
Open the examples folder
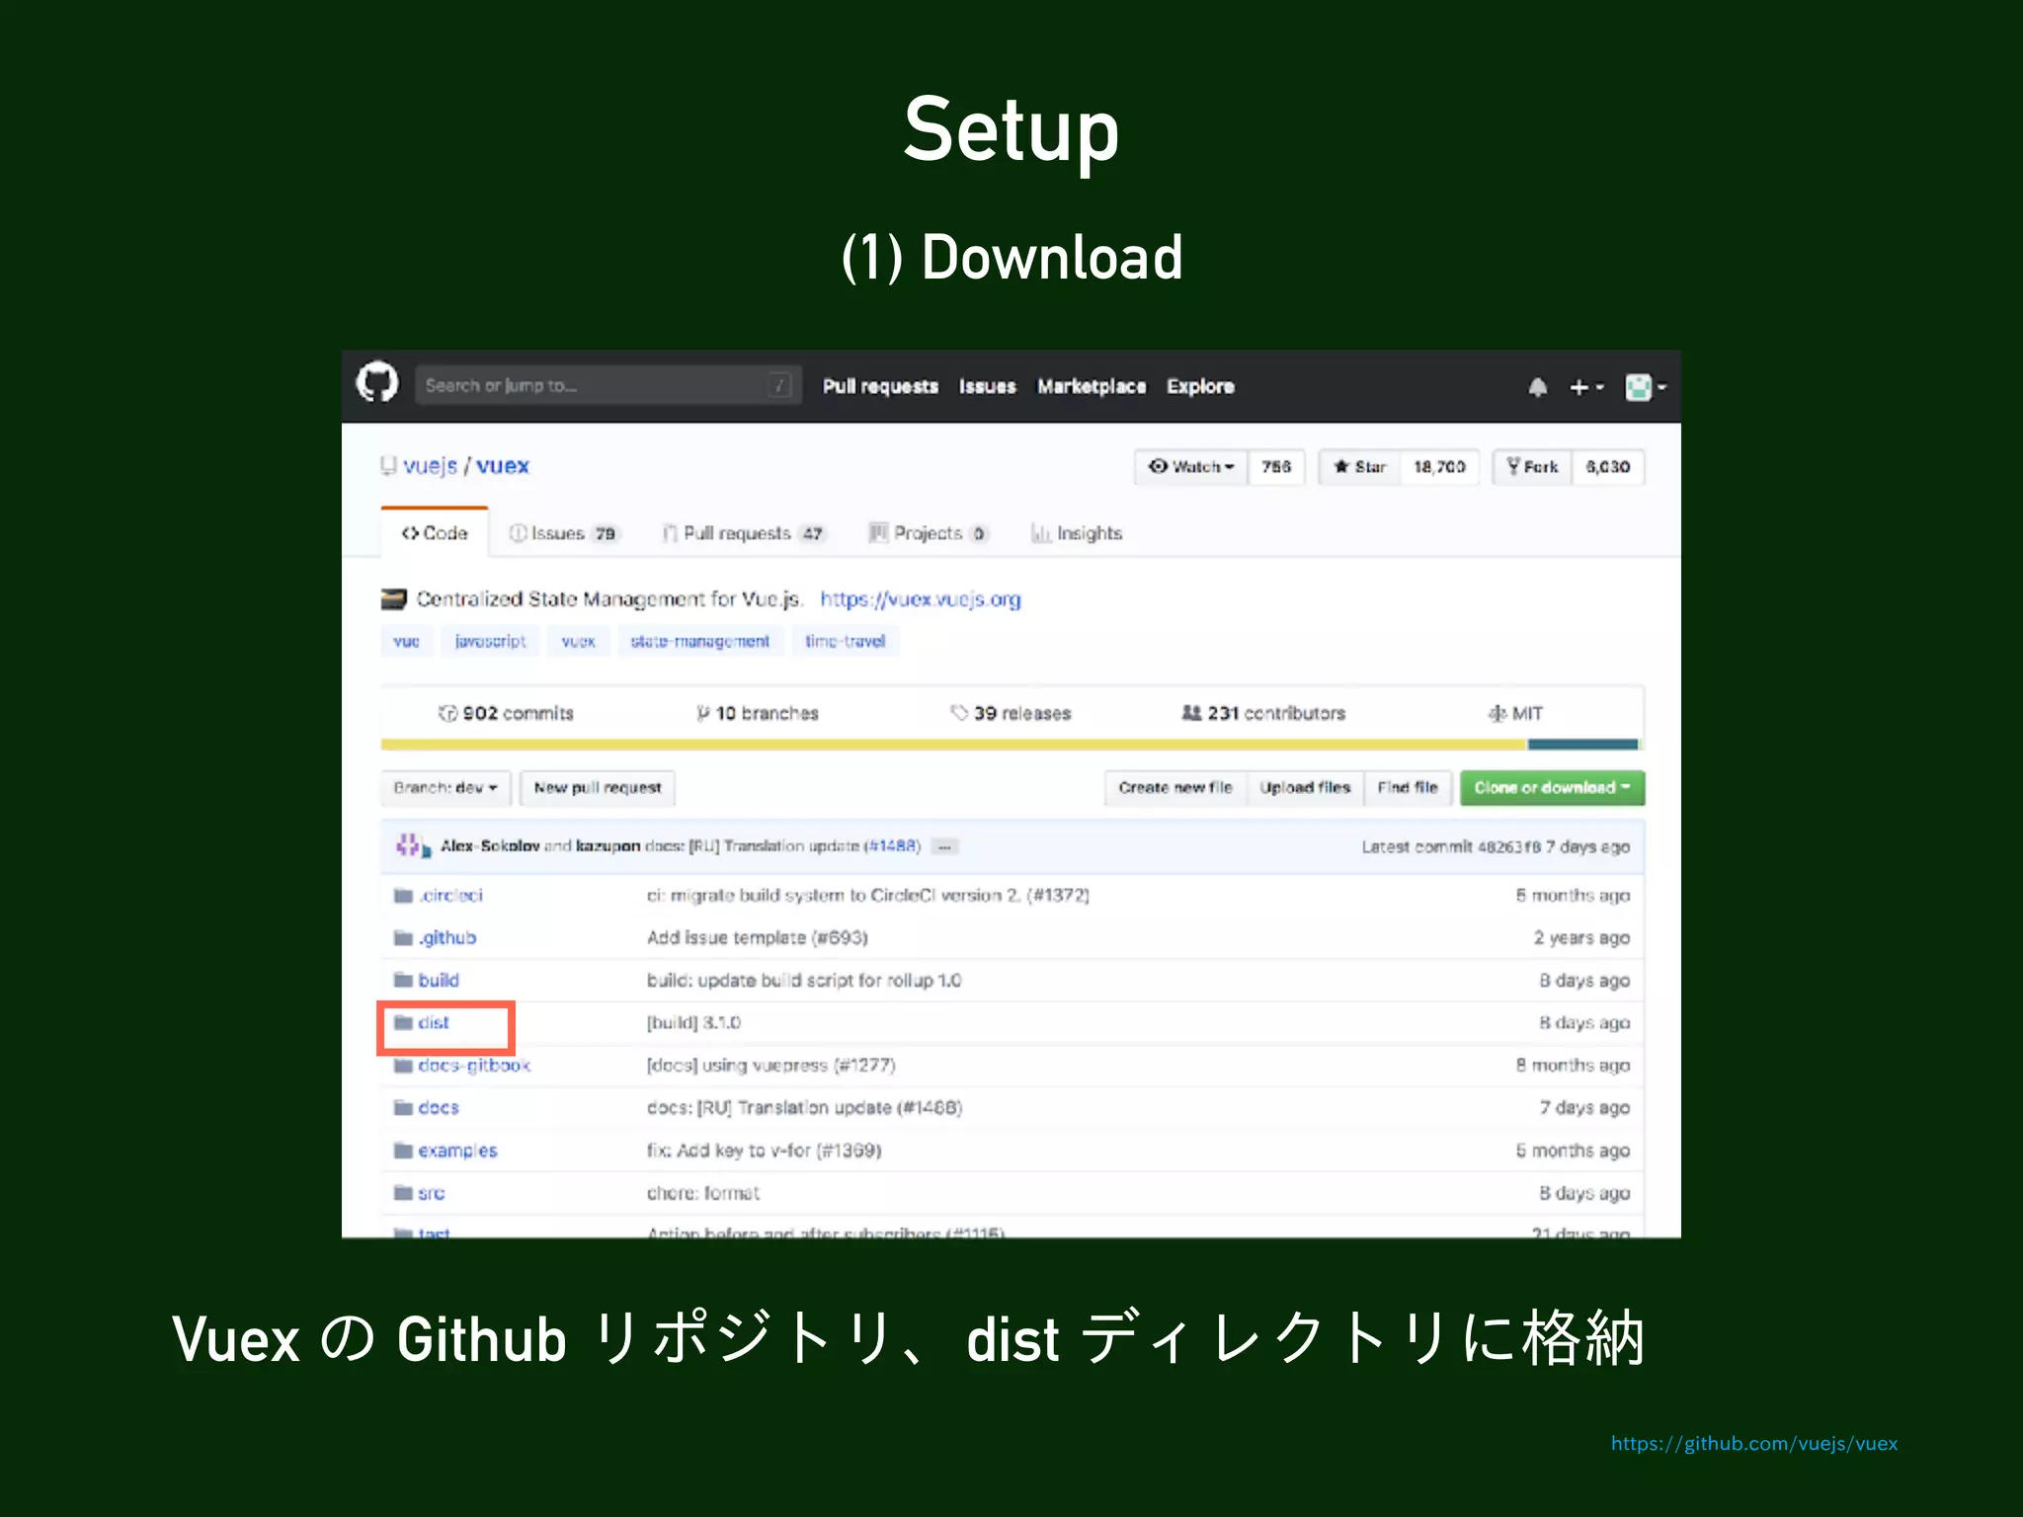pos(457,1150)
